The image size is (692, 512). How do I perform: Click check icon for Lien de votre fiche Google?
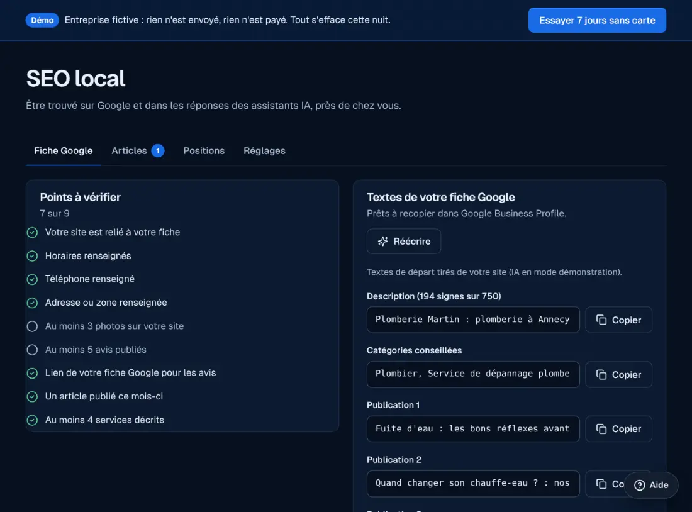(x=32, y=374)
